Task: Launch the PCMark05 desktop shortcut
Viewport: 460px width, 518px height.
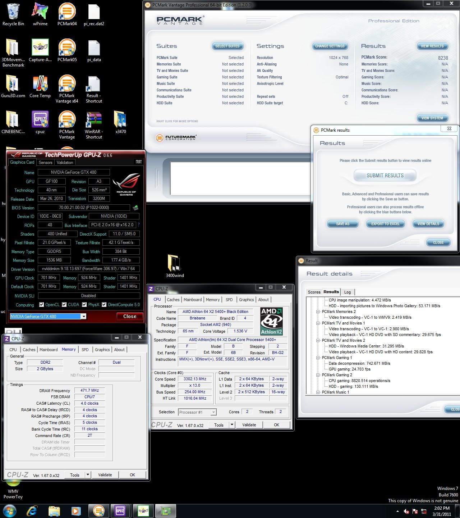Action: [67, 50]
